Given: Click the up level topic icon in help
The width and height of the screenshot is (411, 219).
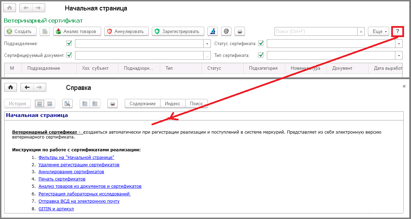Looking at the screenshot, I should point(85,104).
